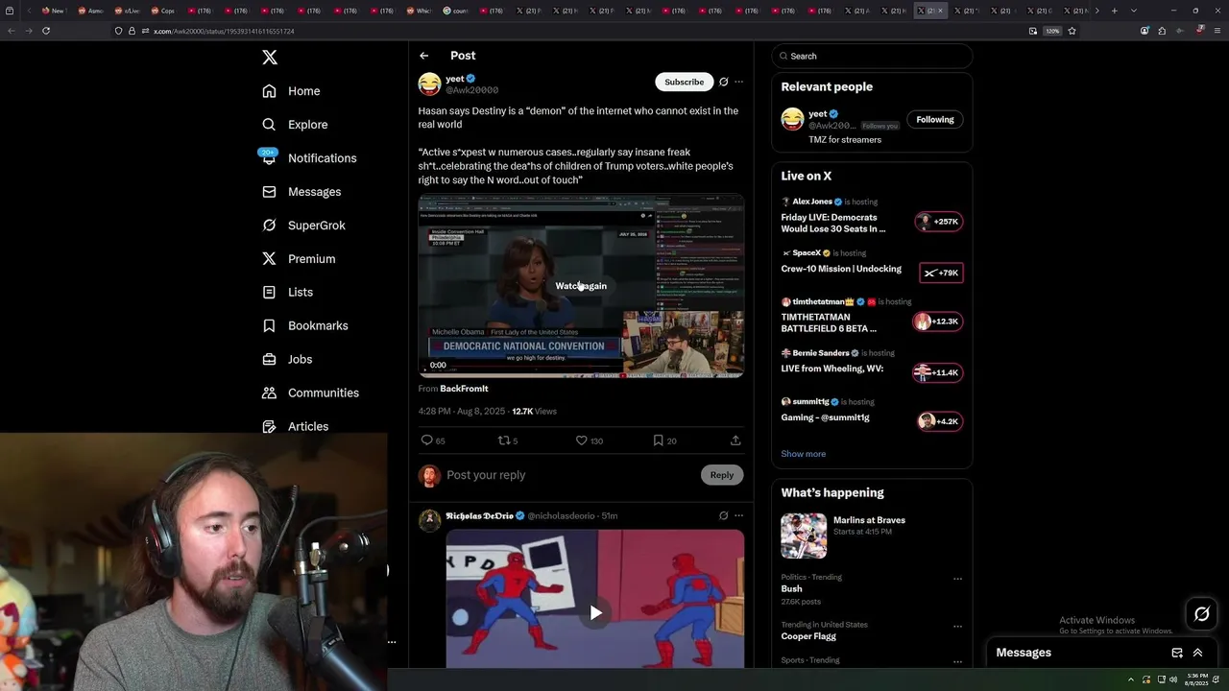Open Premium in the sidebar
The width and height of the screenshot is (1229, 691).
pyautogui.click(x=299, y=259)
